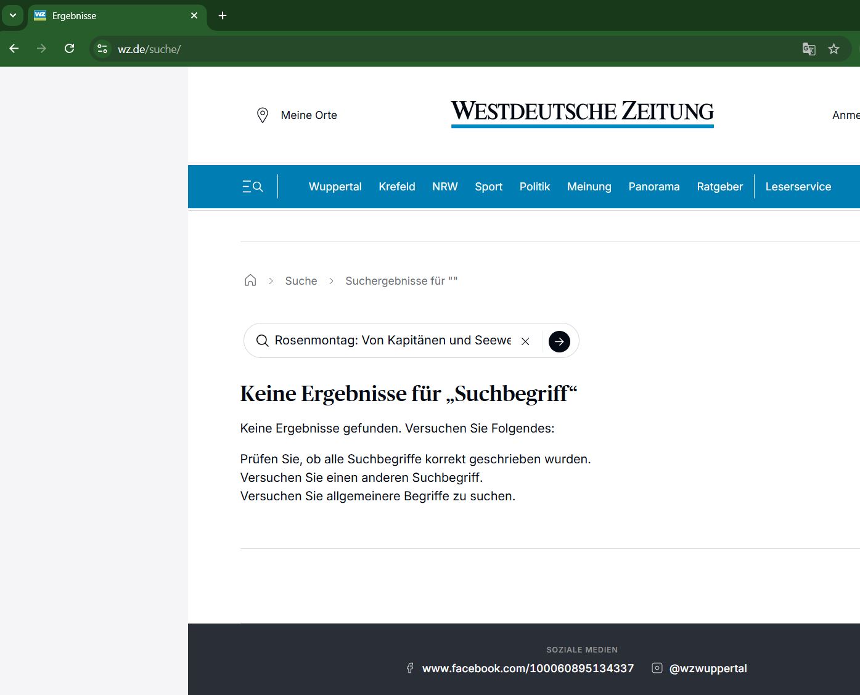Clear the search field with X
The image size is (860, 695).
(525, 341)
